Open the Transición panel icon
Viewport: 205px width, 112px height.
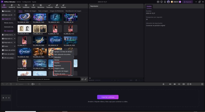[49, 6]
